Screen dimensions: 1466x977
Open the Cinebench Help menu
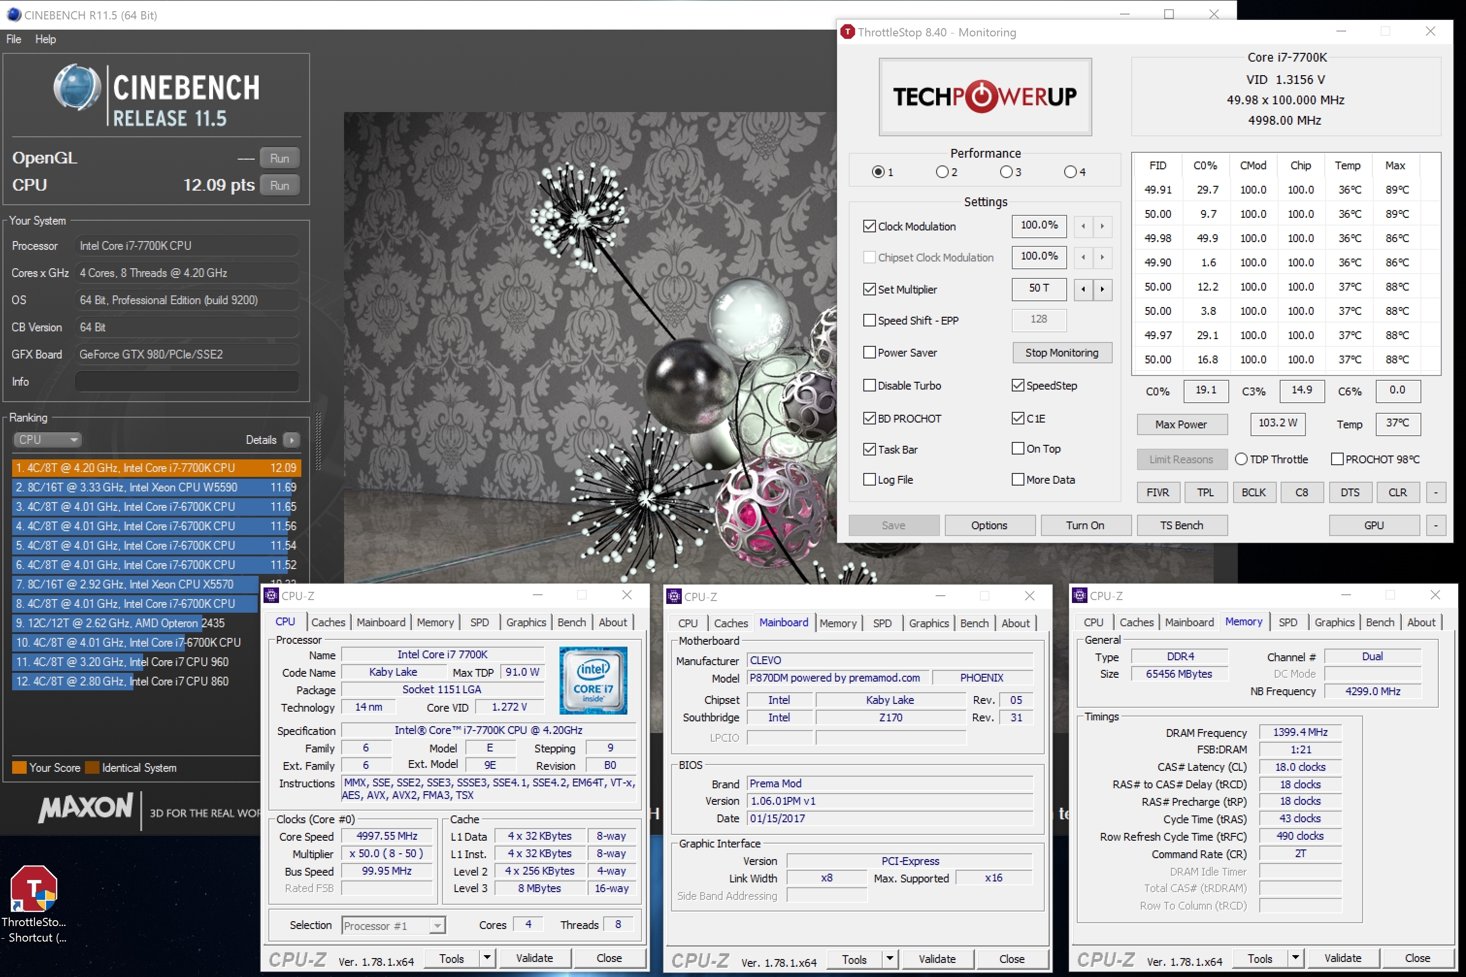tap(46, 39)
